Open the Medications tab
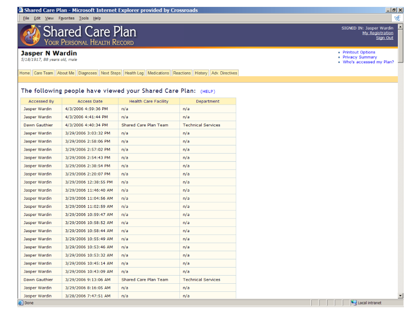This screenshot has width=414, height=310. (x=158, y=73)
